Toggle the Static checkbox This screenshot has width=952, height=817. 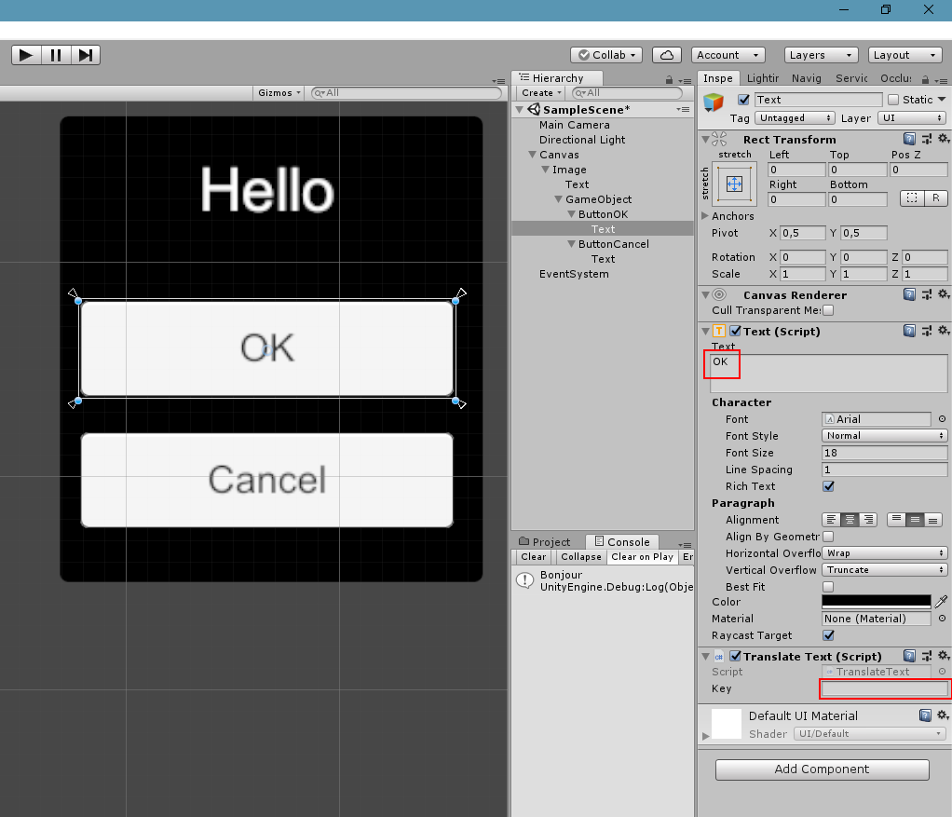pos(893,100)
